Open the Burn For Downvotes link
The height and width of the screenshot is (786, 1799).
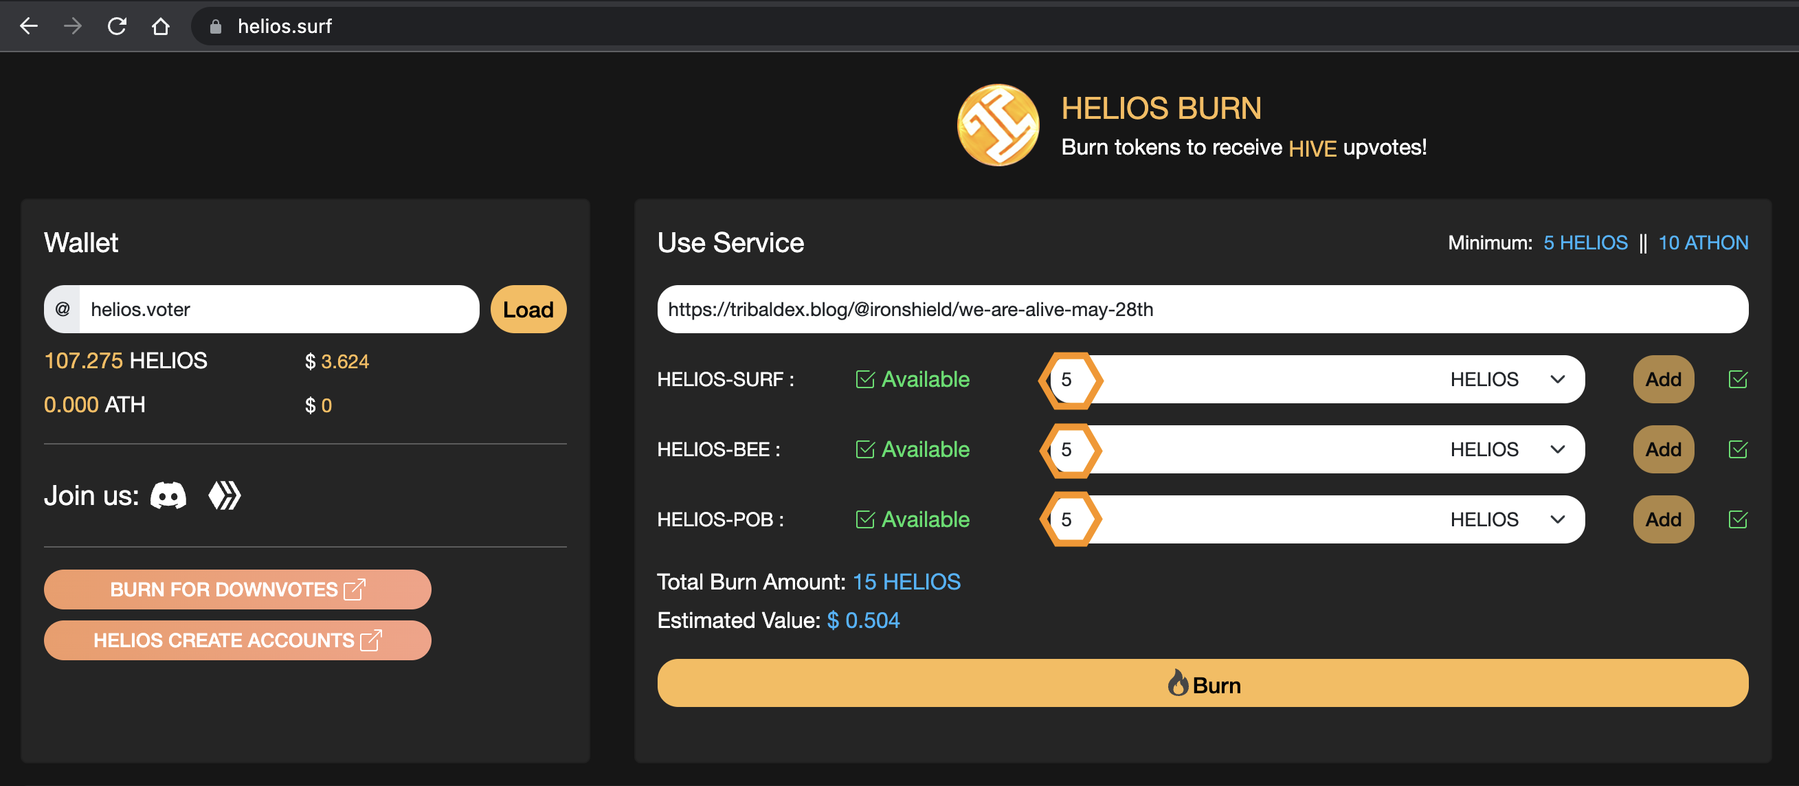pos(238,589)
